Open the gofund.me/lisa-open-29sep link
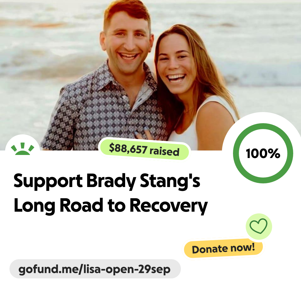The width and height of the screenshot is (301, 301). pyautogui.click(x=95, y=269)
